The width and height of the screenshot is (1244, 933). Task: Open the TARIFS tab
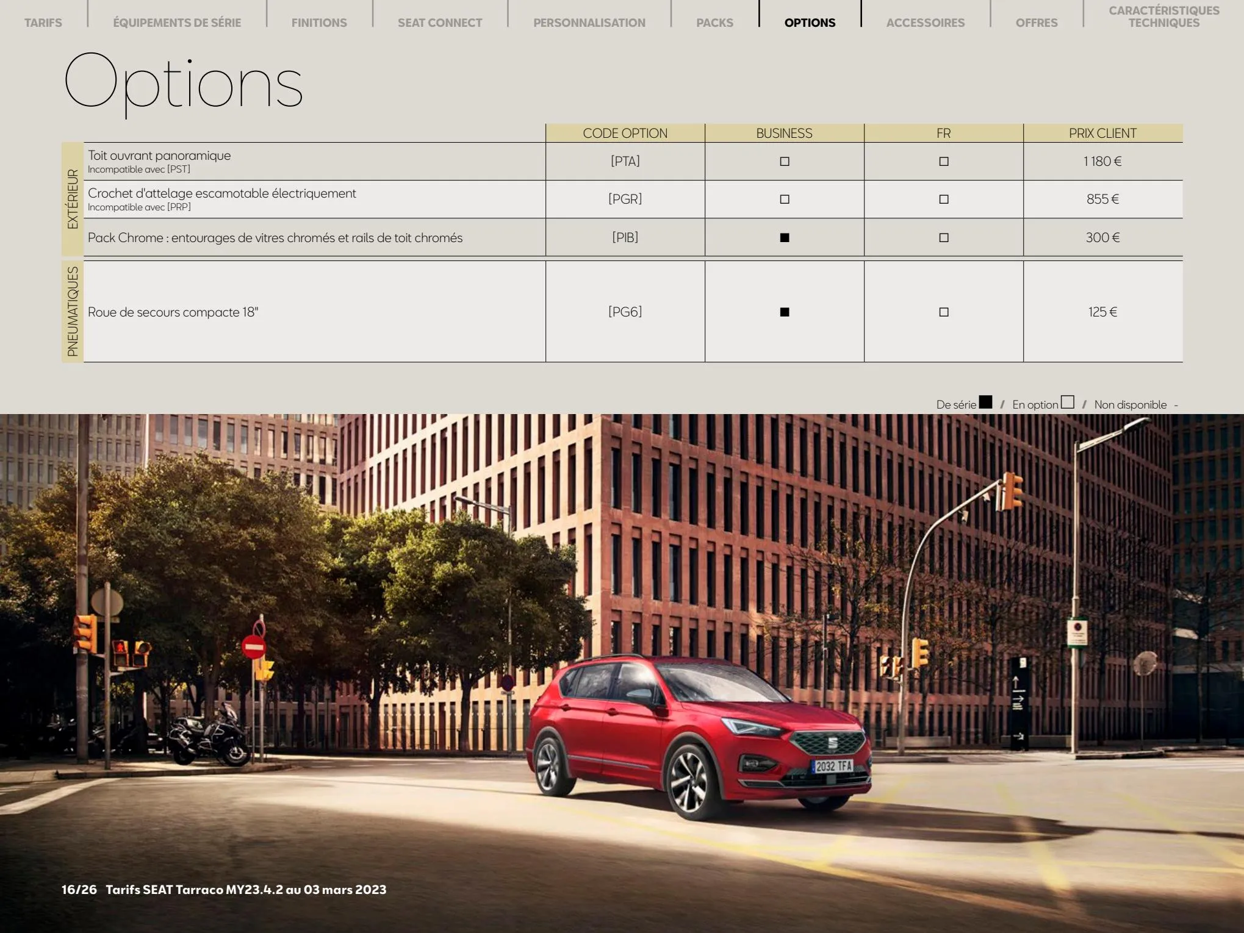click(x=43, y=23)
